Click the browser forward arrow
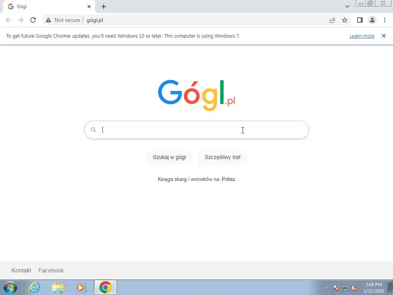Image resolution: width=393 pixels, height=295 pixels. pos(21,20)
